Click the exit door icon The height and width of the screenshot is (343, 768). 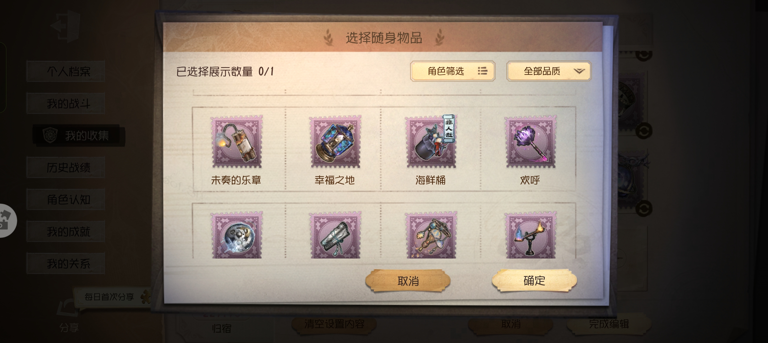click(66, 26)
